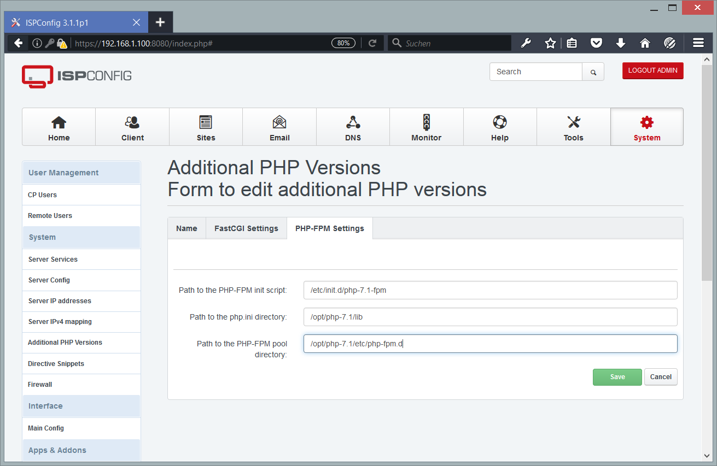Show bookmarks list icon
The image size is (717, 466).
click(x=572, y=43)
